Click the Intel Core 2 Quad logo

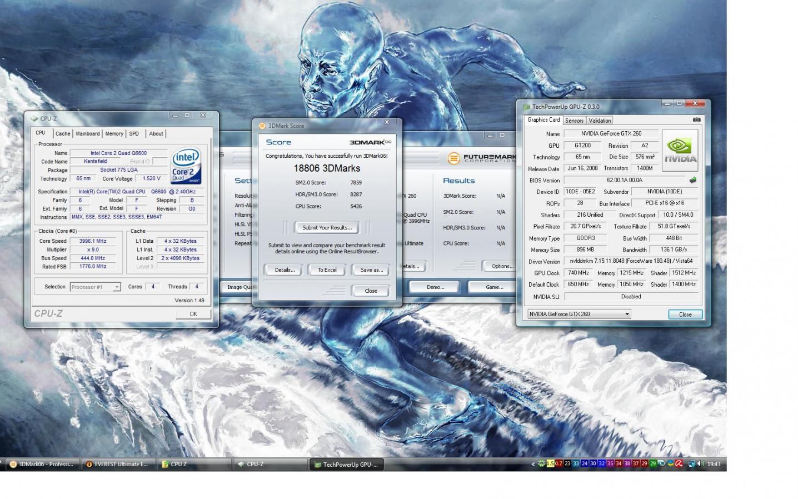tap(186, 166)
